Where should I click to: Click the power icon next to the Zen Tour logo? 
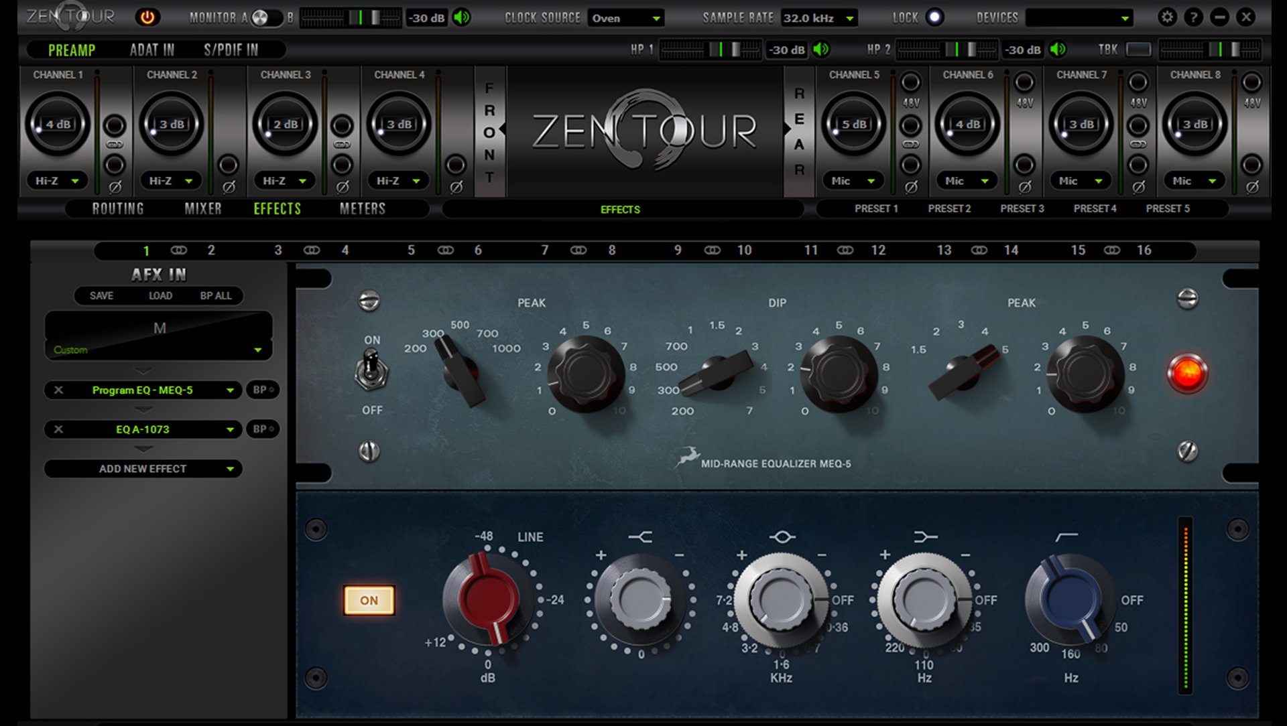pos(147,18)
